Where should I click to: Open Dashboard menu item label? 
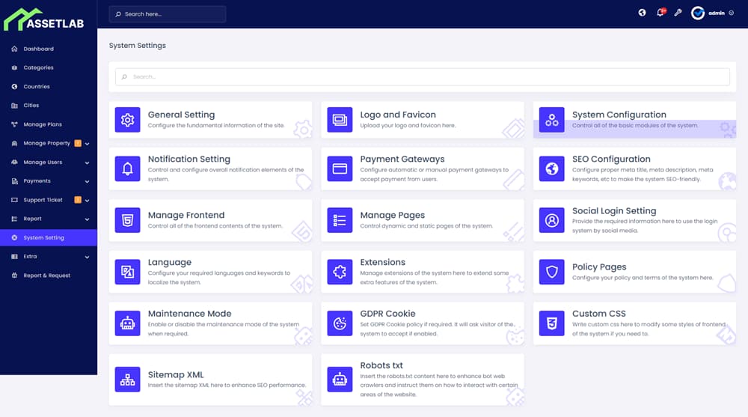point(39,49)
